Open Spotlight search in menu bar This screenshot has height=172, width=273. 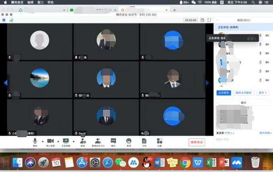(x=253, y=2)
